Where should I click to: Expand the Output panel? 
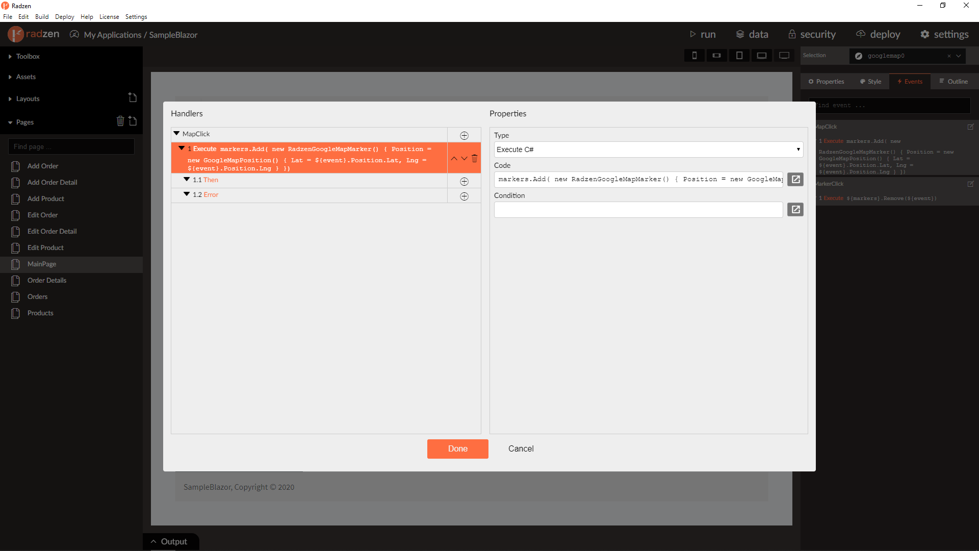click(x=170, y=541)
